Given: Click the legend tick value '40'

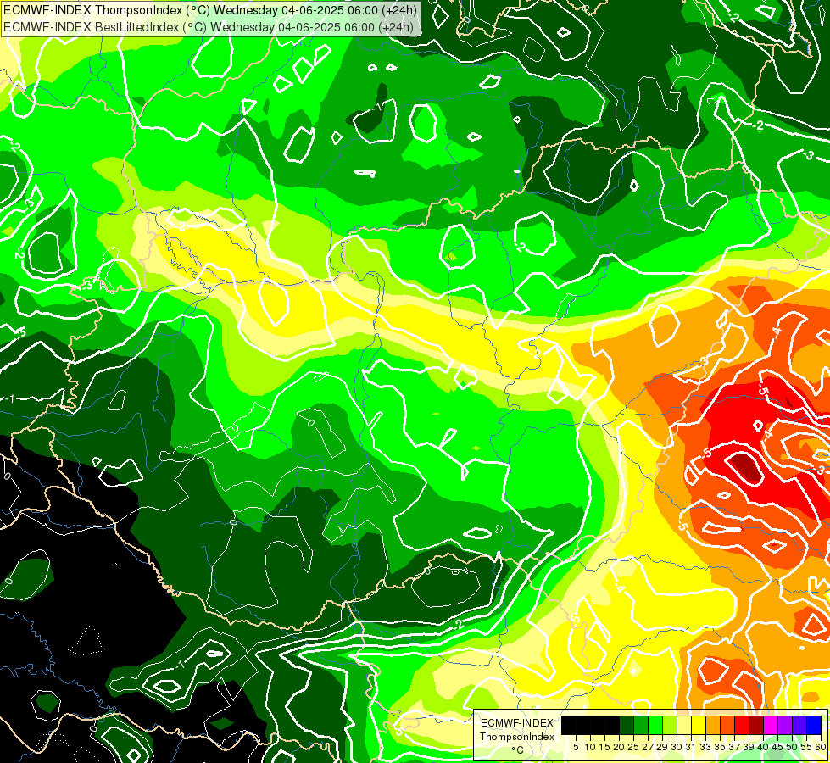Looking at the screenshot, I should pos(763,747).
